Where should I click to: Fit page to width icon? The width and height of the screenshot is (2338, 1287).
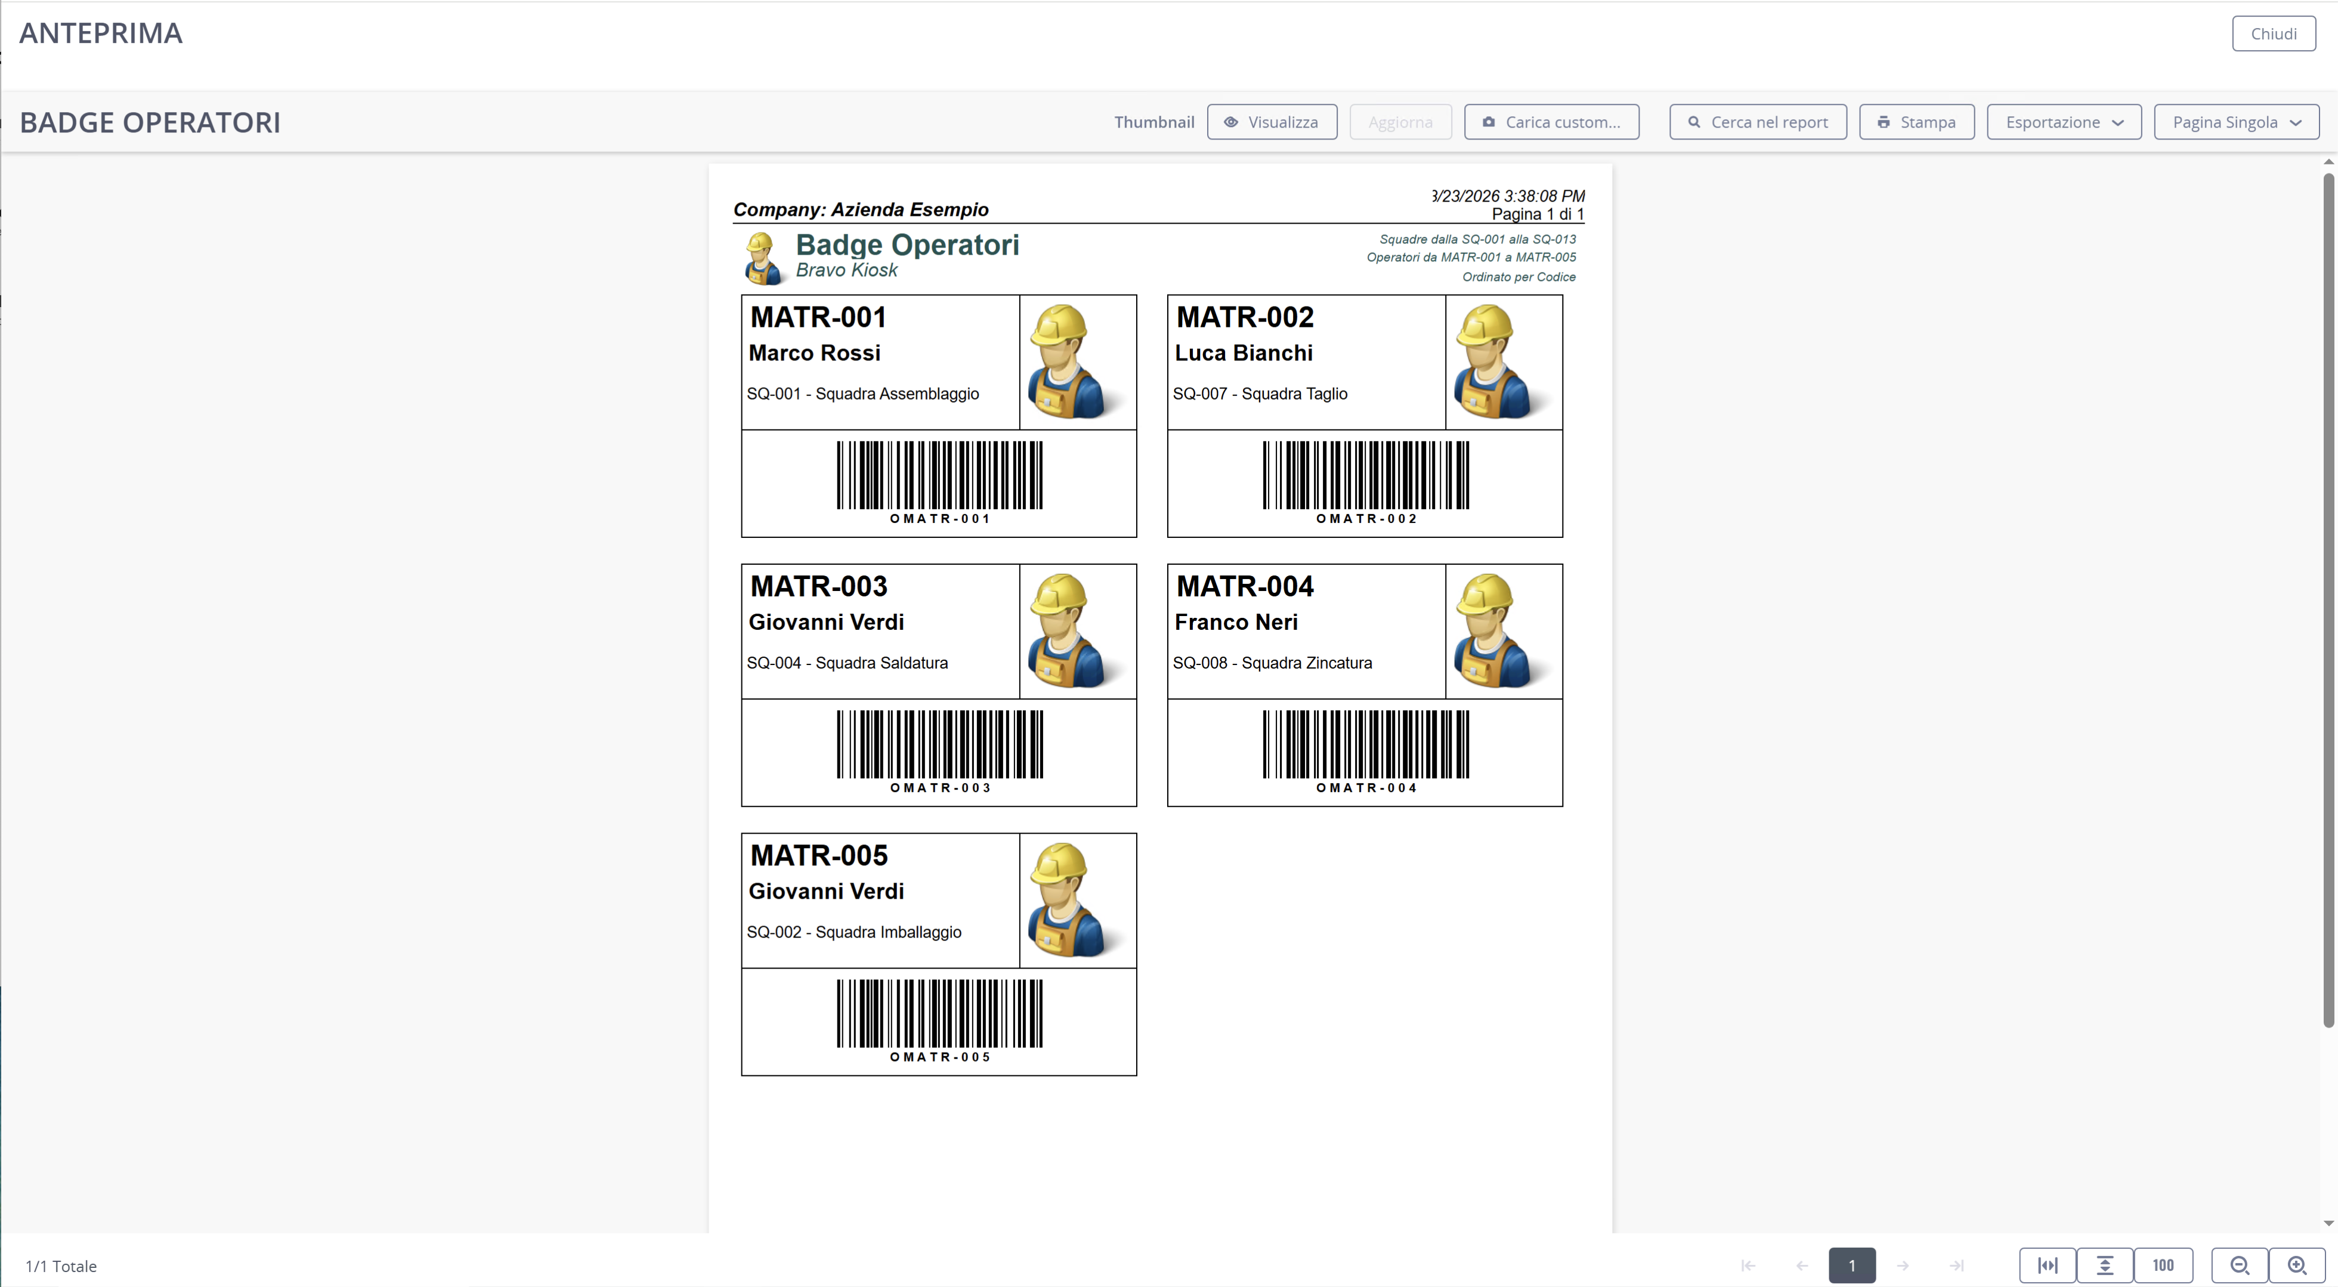(2048, 1265)
